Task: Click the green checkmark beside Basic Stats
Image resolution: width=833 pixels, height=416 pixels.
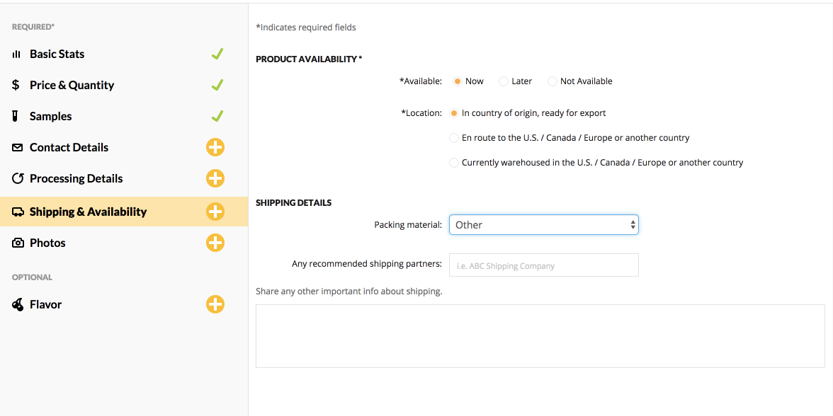Action: pyautogui.click(x=217, y=54)
